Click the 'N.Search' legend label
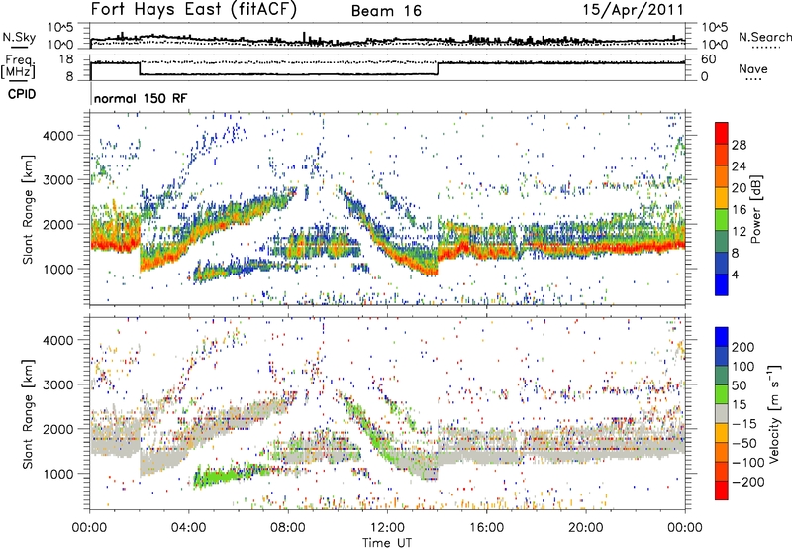792x549 pixels. click(x=764, y=37)
